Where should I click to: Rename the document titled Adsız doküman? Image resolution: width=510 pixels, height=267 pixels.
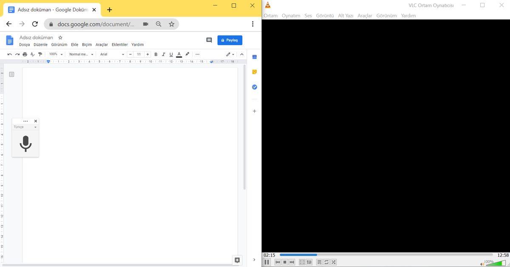click(36, 37)
